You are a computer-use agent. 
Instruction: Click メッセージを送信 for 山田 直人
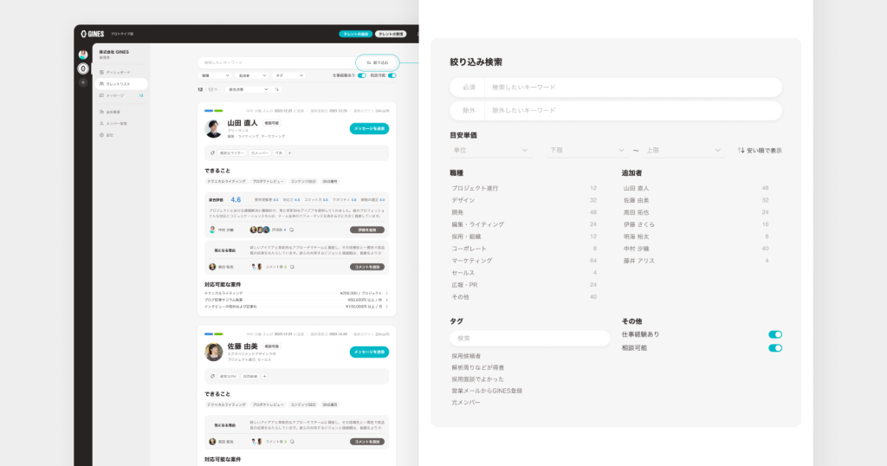pyautogui.click(x=369, y=128)
